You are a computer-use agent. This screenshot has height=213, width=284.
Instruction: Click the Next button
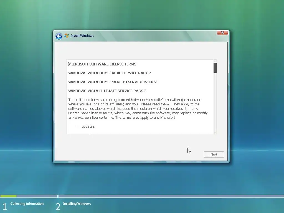click(214, 154)
